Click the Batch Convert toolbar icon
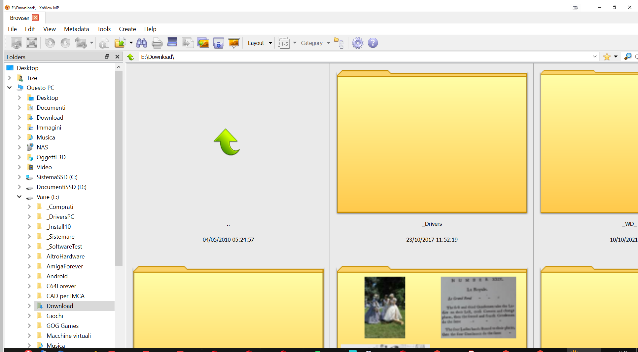Viewport: 638px width, 352px height. 203,43
